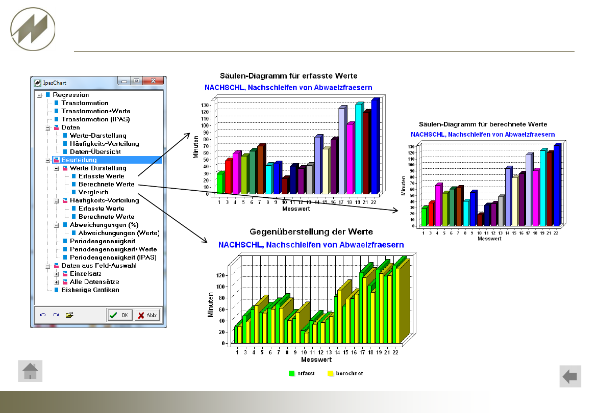
Task: Select Berechnete Werte under Werte-Darstellung
Action: point(106,184)
